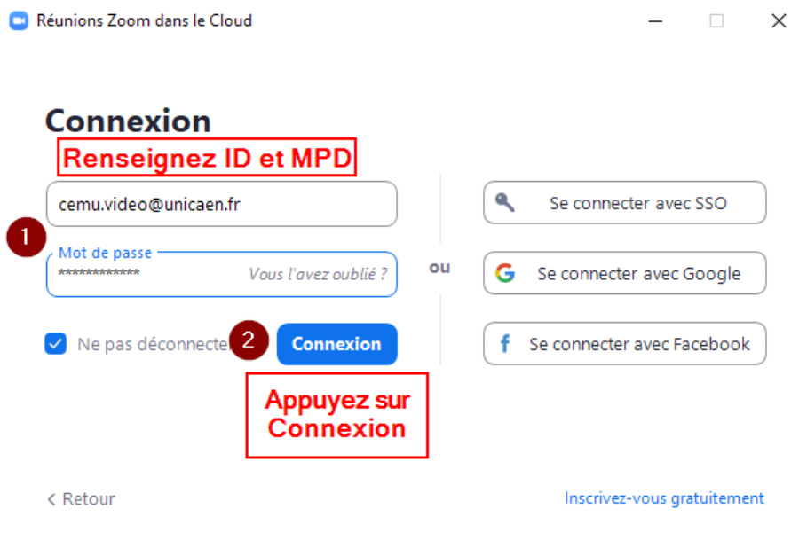This screenshot has width=807, height=540.
Task: Open the "Vous l'avez oublié ?" link
Action: pyautogui.click(x=318, y=274)
